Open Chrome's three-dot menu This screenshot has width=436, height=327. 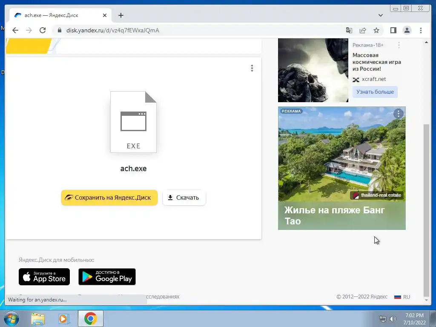[x=421, y=30]
